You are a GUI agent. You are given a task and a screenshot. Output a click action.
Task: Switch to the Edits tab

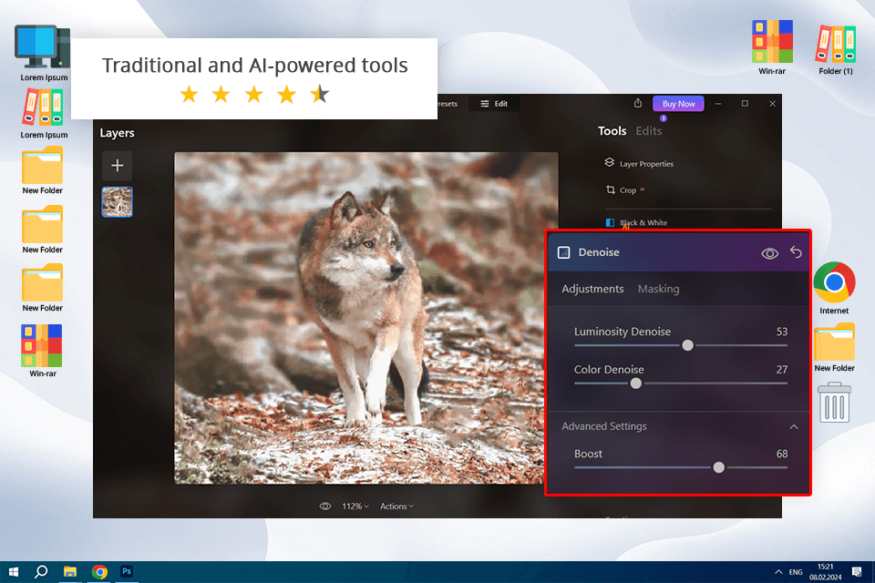pyautogui.click(x=649, y=131)
